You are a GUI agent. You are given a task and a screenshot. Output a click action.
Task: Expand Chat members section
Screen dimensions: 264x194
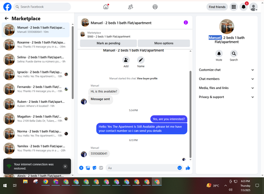click(x=227, y=79)
